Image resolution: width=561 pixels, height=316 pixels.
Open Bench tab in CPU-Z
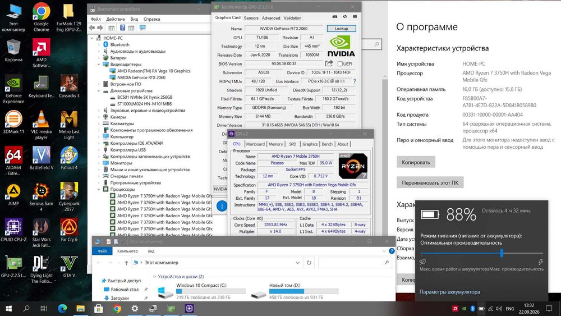pos(327,144)
